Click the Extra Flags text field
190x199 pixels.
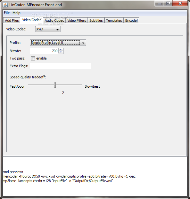(x=61, y=66)
